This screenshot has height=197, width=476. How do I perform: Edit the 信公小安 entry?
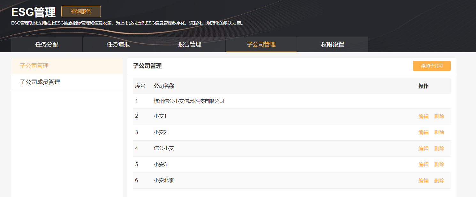coord(423,149)
